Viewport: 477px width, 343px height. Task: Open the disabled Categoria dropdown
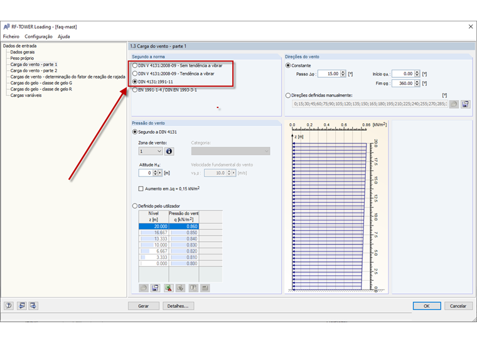click(230, 151)
